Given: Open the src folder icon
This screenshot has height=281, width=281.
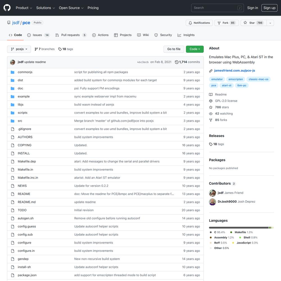Looking at the screenshot, I should click(13, 121).
